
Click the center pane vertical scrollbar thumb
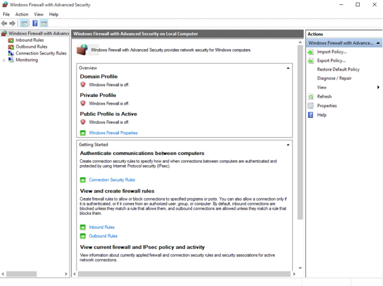tap(300, 132)
